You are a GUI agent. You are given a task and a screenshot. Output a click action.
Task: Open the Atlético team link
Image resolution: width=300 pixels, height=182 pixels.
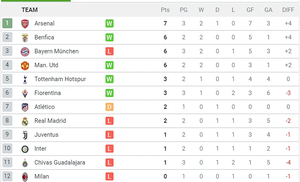[44, 107]
